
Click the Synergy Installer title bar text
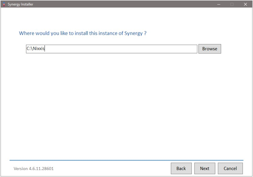20,4
